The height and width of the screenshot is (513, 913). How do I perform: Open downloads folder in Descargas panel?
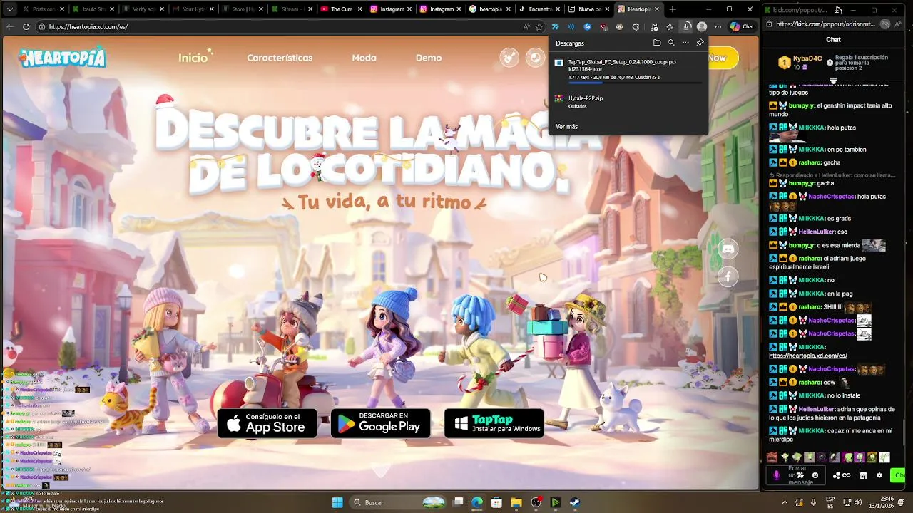(657, 43)
